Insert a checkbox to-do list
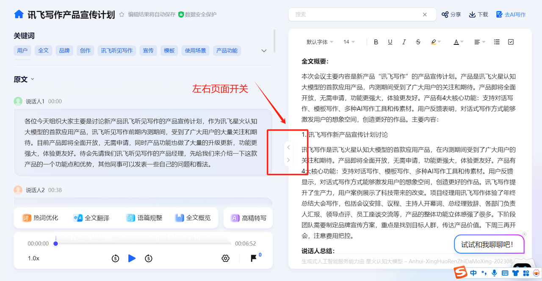The height and width of the screenshot is (281, 542). click(511, 42)
